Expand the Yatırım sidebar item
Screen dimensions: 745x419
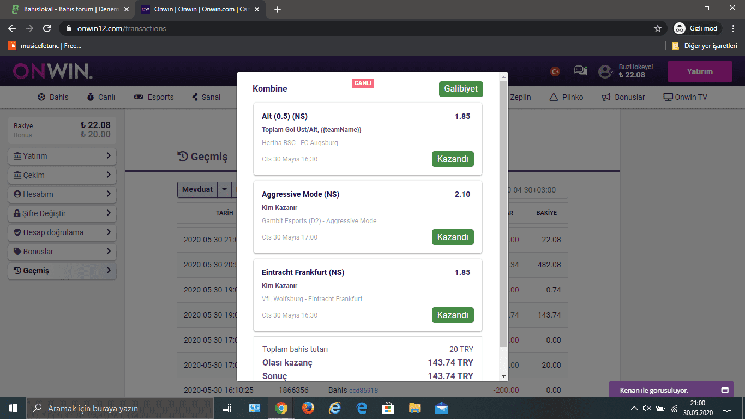click(x=62, y=156)
